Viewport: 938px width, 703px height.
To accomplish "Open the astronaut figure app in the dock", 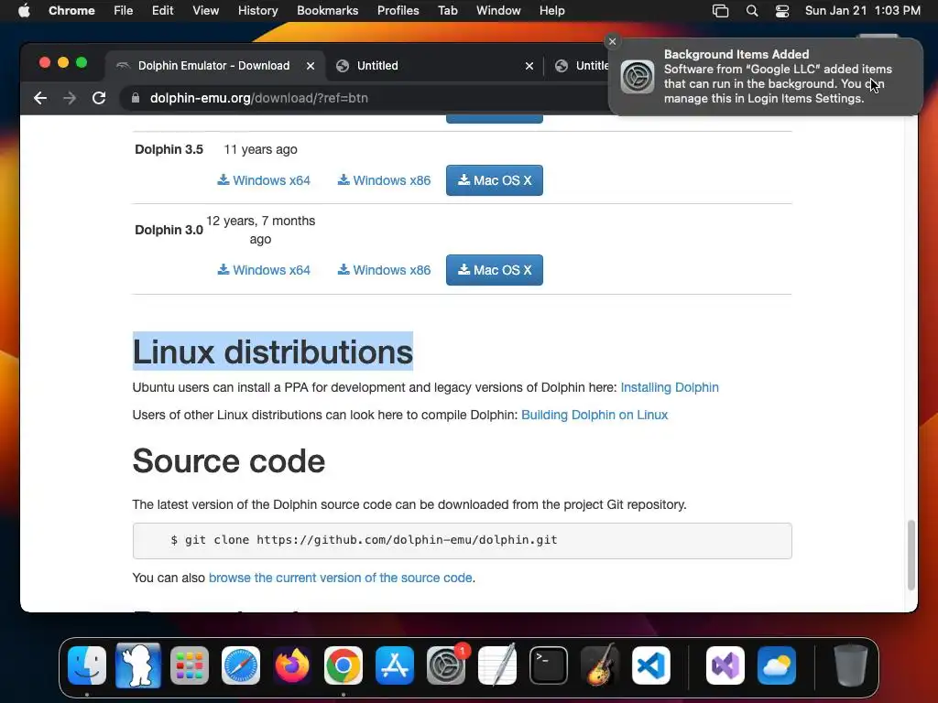I will coord(138,665).
